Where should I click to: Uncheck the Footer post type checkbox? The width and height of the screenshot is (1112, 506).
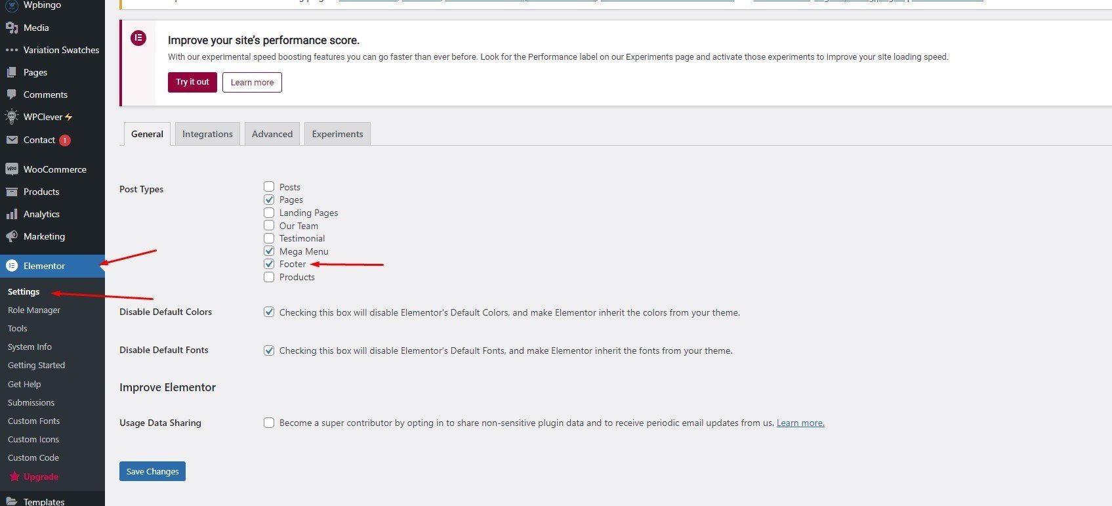click(269, 264)
